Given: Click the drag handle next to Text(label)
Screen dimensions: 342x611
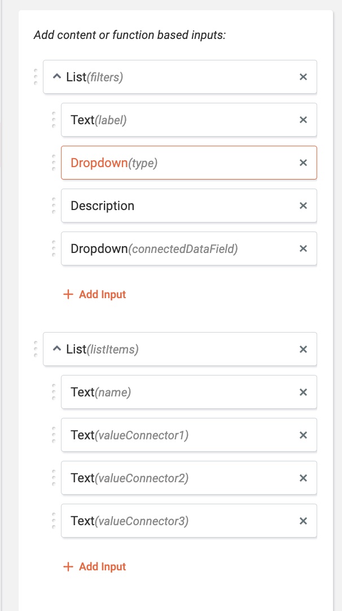Looking at the screenshot, I should pos(54,120).
